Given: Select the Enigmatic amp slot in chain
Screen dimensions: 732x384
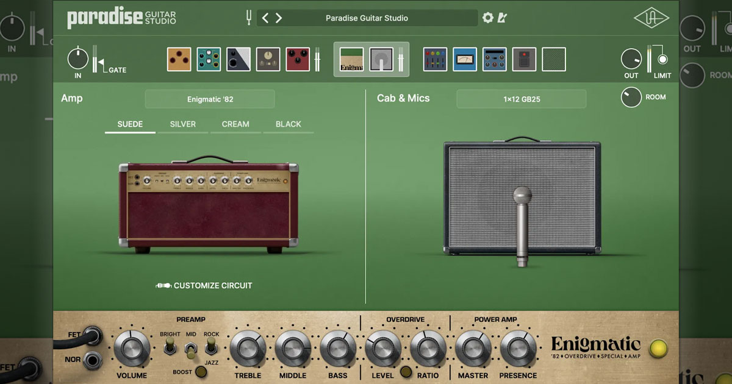Looking at the screenshot, I should [351, 60].
